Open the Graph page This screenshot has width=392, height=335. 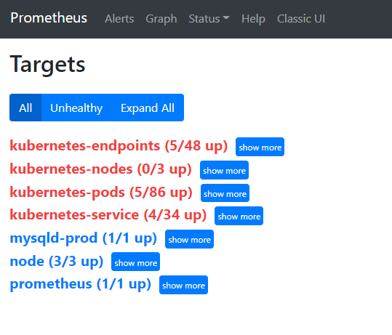[x=161, y=19]
